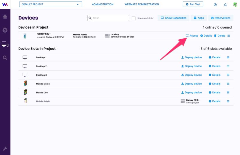Click the server icon beside running status

point(107,35)
